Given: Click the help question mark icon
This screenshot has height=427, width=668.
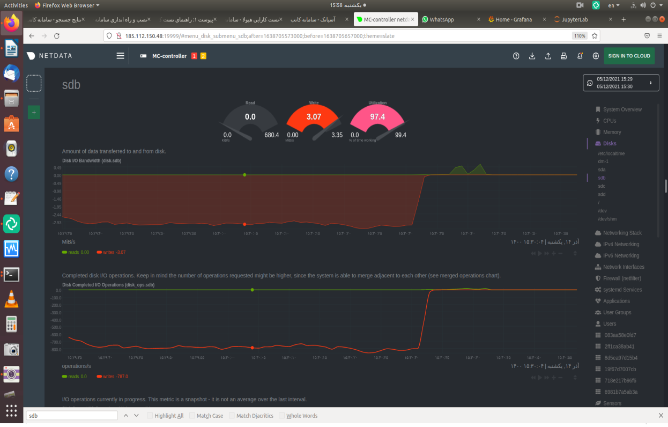Looking at the screenshot, I should tap(516, 56).
